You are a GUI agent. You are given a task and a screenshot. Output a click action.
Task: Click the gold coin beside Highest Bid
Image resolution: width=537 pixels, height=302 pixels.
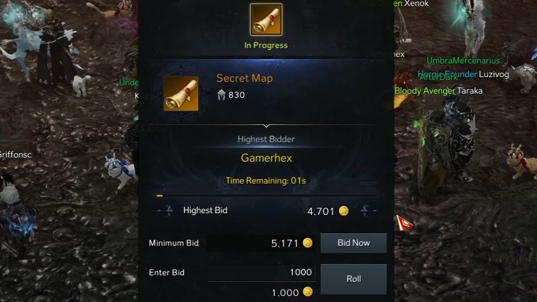(x=344, y=211)
